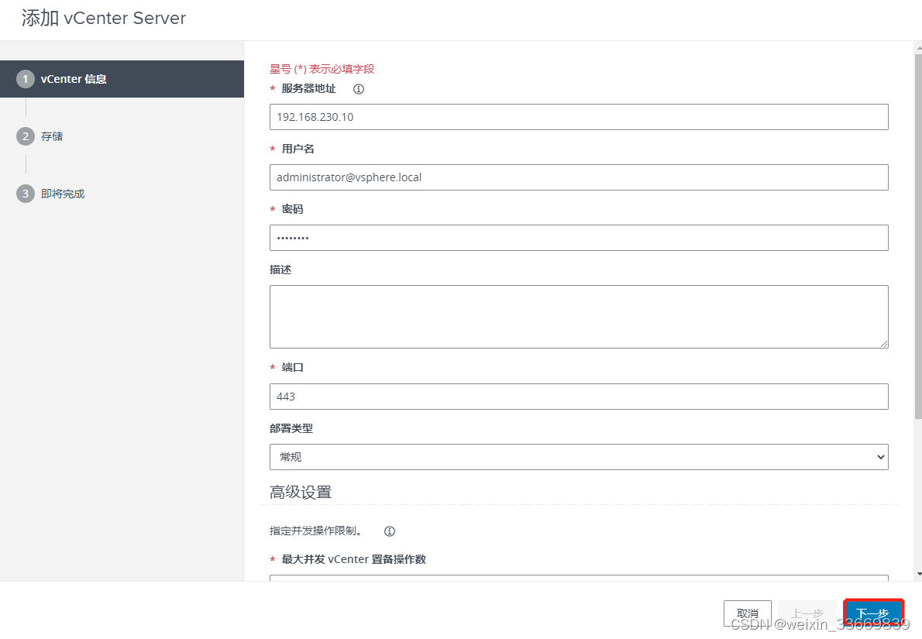Focus the 服务器地址 field with 192.168.230.10

pyautogui.click(x=579, y=117)
